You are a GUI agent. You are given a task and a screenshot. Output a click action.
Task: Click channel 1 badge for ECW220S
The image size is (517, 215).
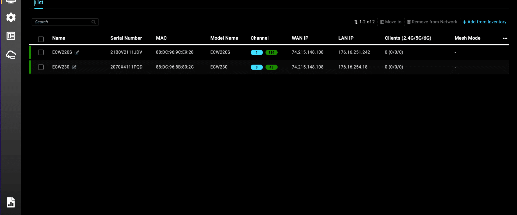[257, 52]
